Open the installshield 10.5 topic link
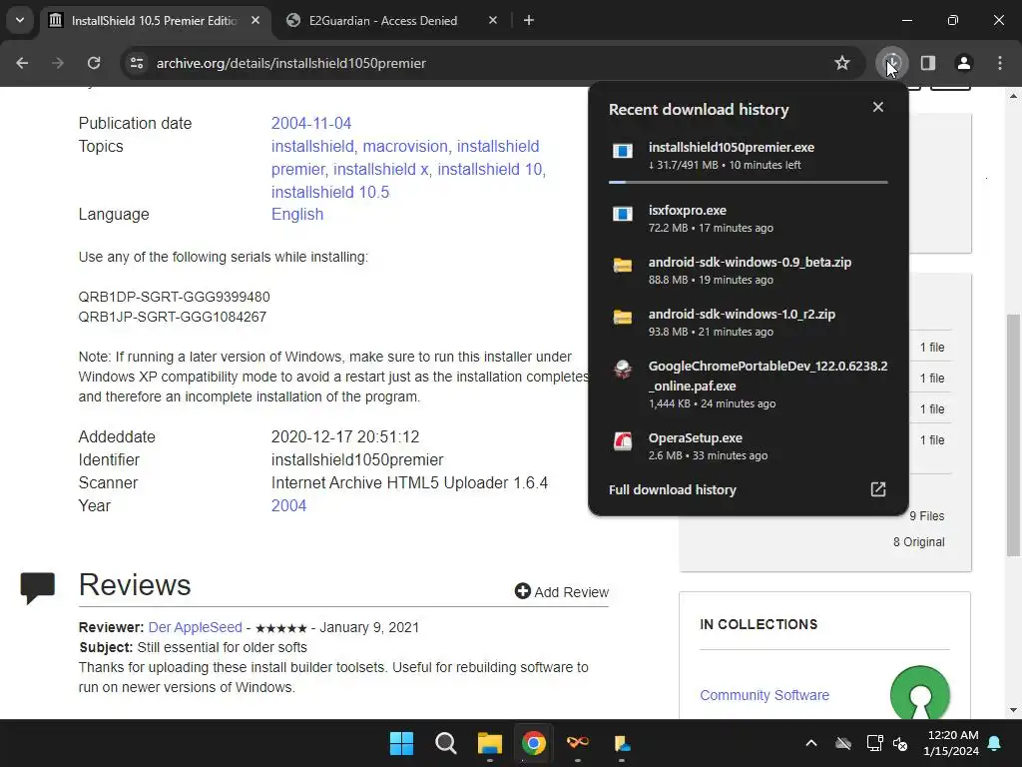Image resolution: width=1022 pixels, height=767 pixels. 329,193
